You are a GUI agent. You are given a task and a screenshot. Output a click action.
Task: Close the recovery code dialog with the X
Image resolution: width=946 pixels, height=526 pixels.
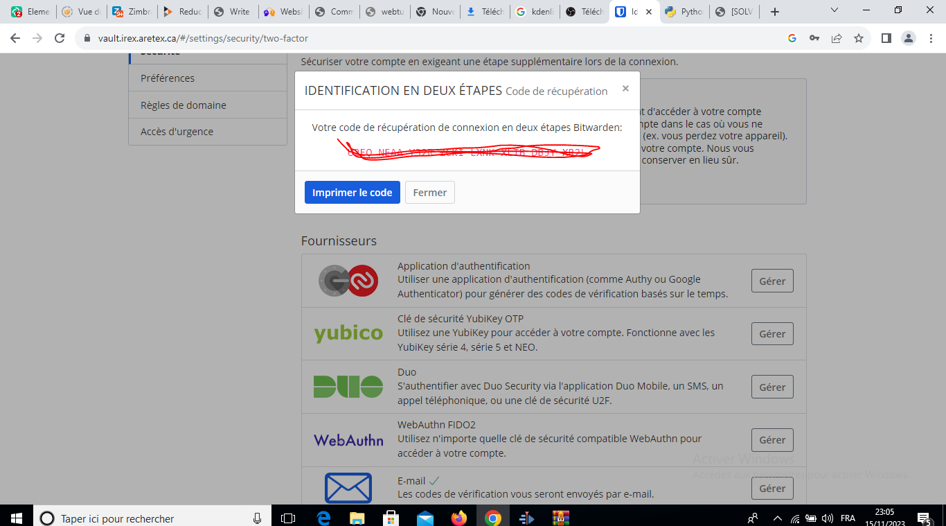[x=625, y=88]
